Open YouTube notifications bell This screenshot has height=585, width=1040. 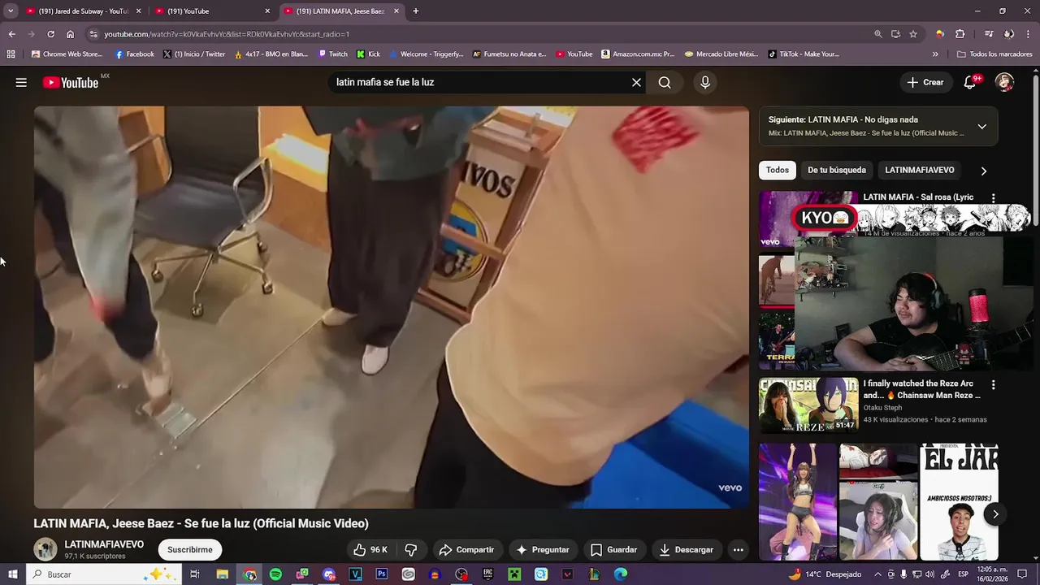point(970,82)
